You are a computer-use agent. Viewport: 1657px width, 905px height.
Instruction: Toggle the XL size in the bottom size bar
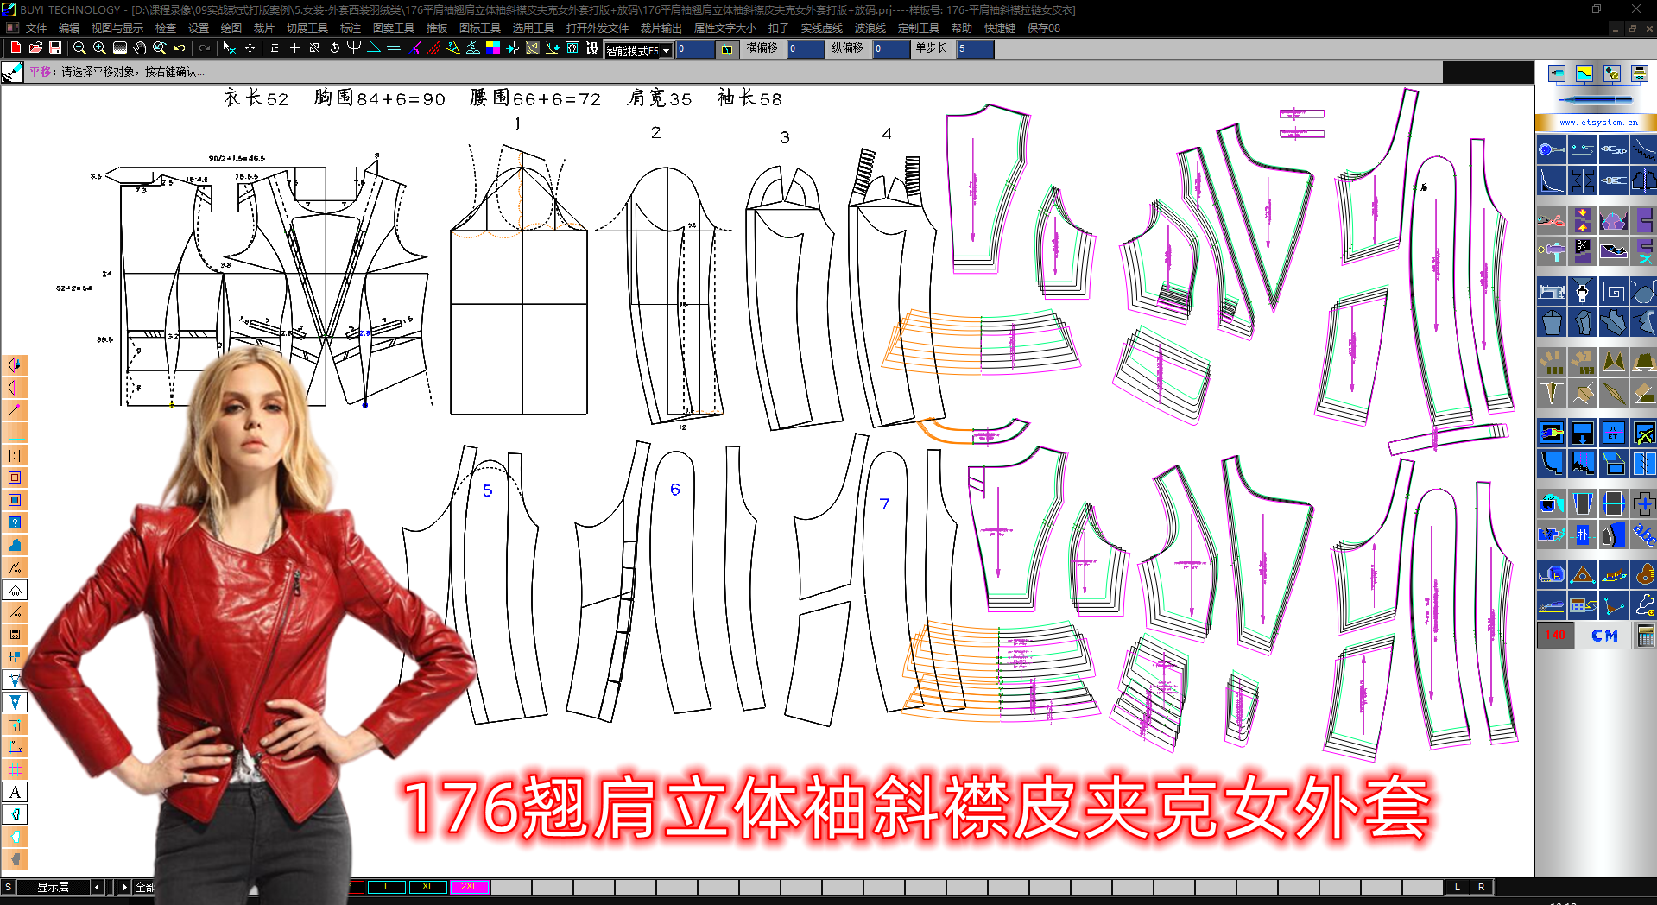[427, 886]
